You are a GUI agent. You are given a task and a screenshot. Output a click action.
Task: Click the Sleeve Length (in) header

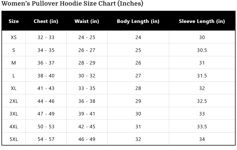click(x=202, y=21)
